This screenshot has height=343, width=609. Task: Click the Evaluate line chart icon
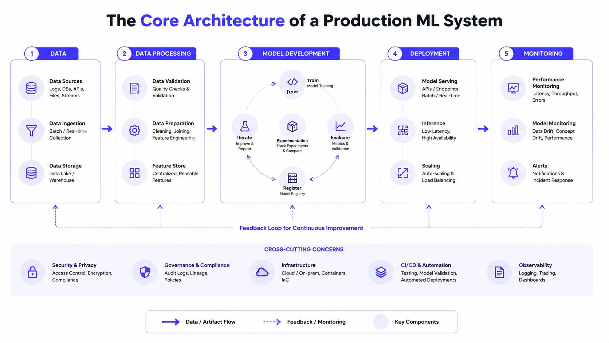[x=340, y=126]
